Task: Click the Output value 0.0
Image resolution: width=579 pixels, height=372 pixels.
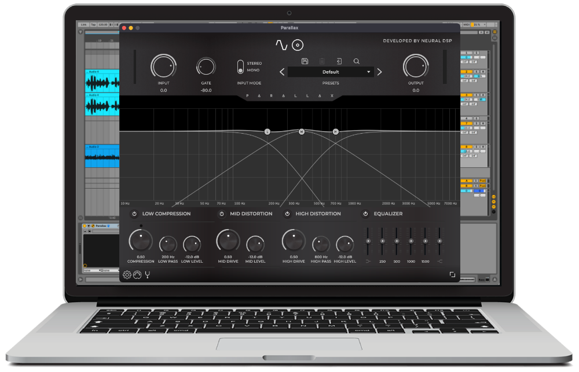Action: click(416, 90)
